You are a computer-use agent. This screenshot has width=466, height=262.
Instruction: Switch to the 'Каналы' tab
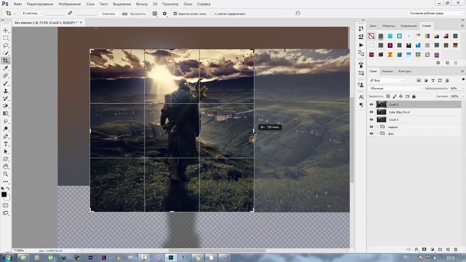coord(387,71)
